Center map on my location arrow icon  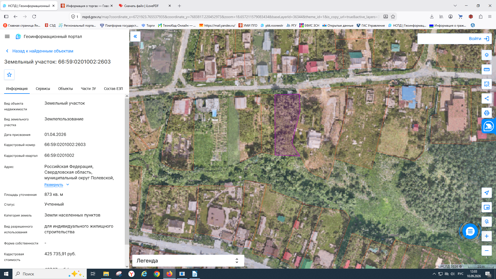coord(486,193)
